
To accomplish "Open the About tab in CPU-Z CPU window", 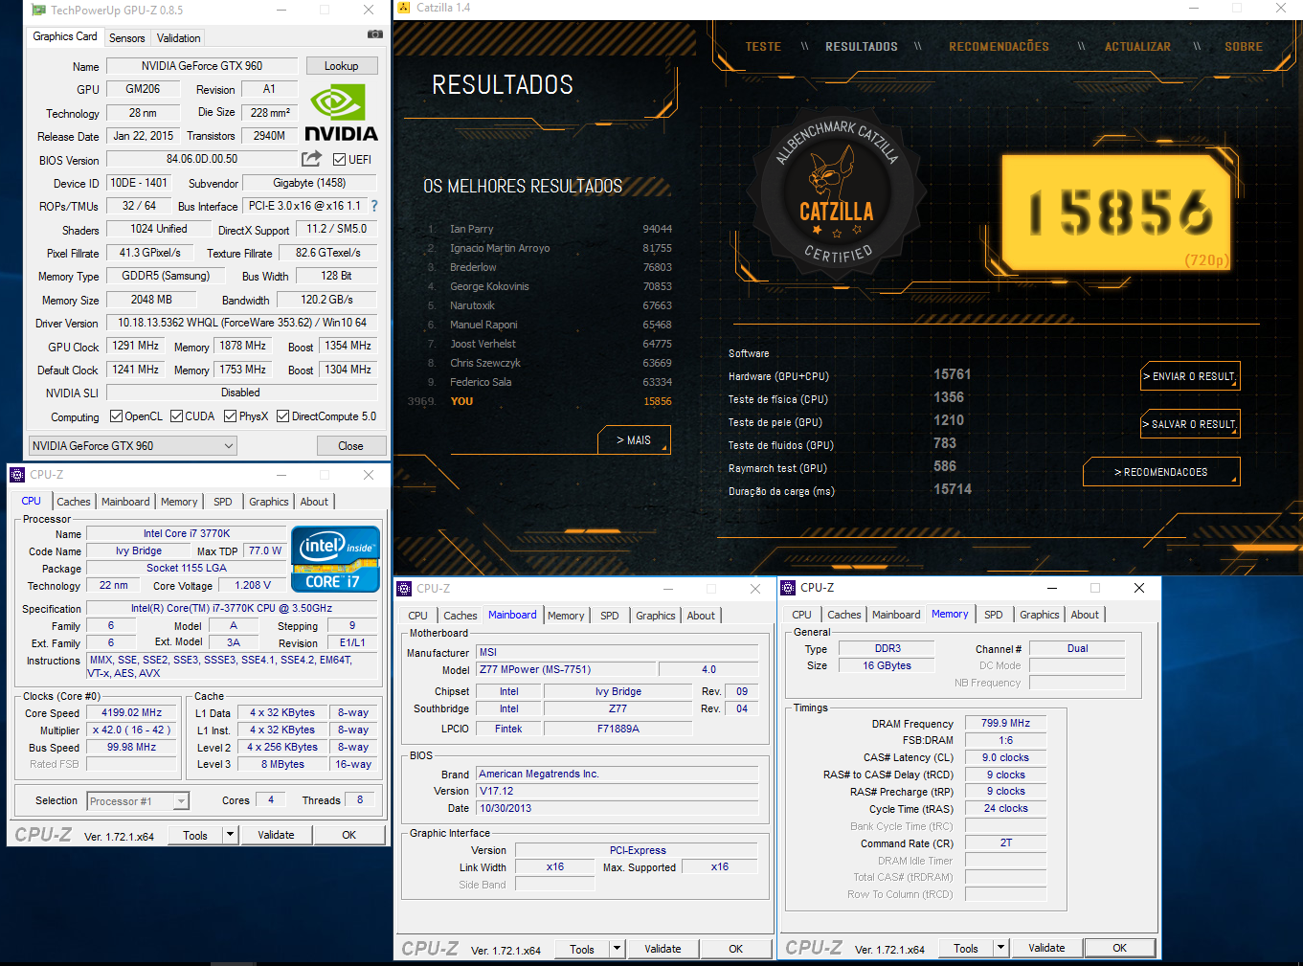I will tap(314, 502).
